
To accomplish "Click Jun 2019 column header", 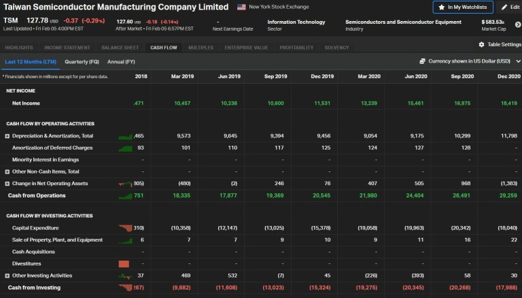I will click(229, 76).
